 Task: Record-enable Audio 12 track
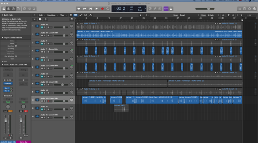pos(48,60)
